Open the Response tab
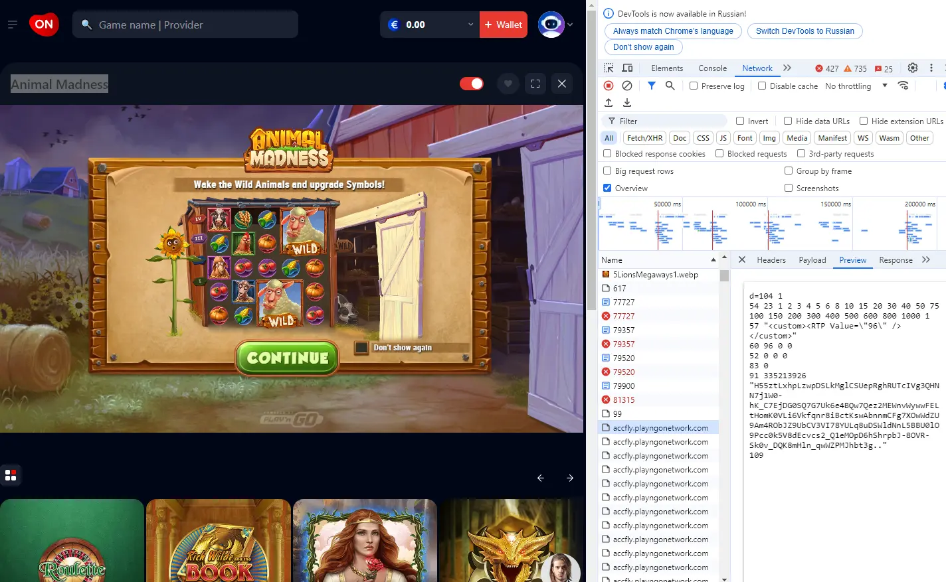Screen dimensions: 946x582 click(x=896, y=260)
